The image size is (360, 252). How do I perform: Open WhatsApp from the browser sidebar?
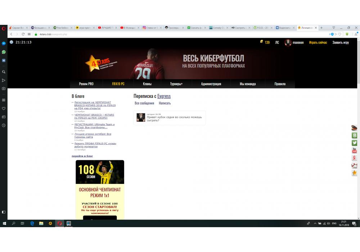(4, 52)
